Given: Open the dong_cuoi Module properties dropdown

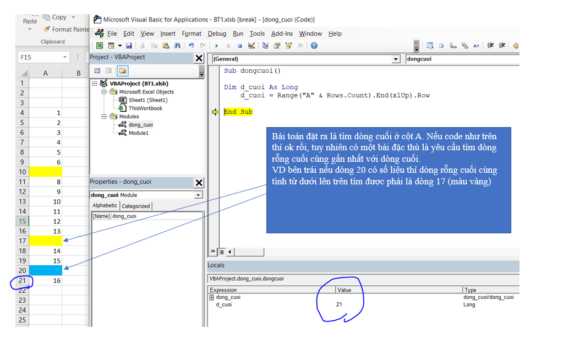Looking at the screenshot, I should (x=198, y=195).
